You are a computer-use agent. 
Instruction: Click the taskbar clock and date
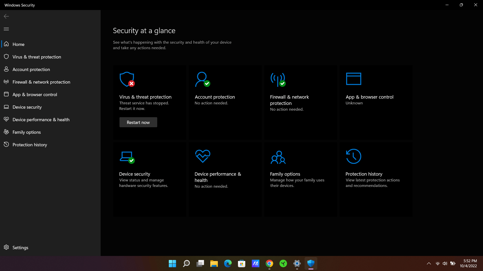click(468, 263)
